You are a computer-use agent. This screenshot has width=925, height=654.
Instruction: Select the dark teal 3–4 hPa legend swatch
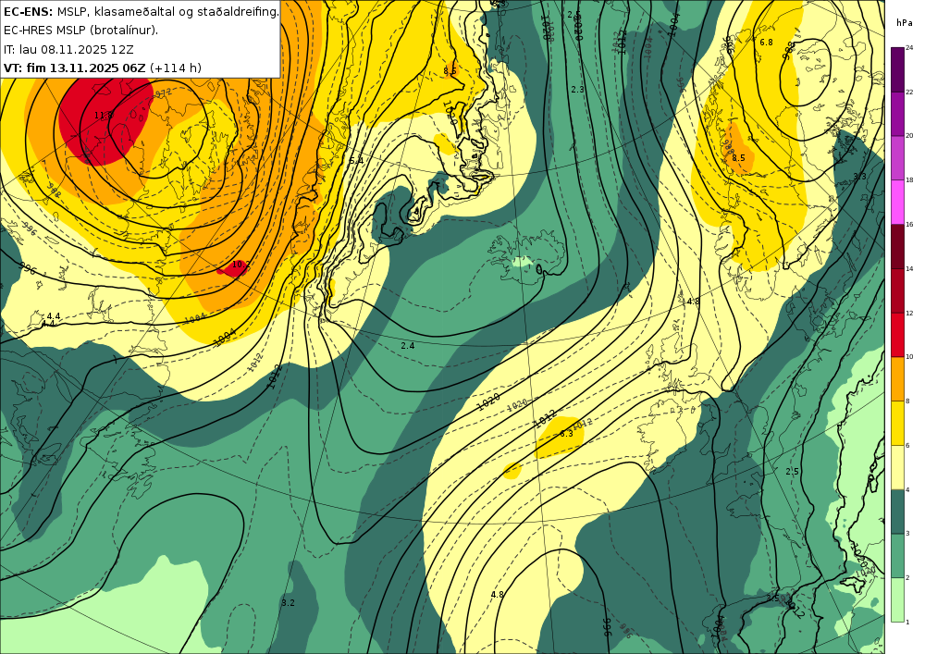(897, 511)
